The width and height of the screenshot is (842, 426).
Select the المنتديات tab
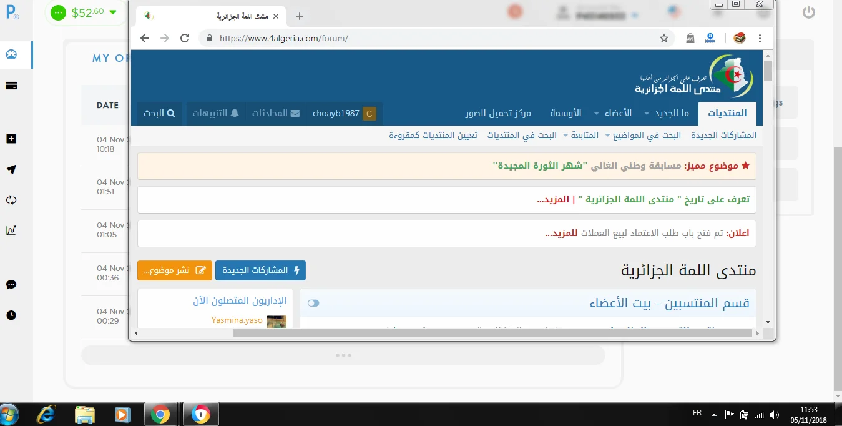[727, 113]
